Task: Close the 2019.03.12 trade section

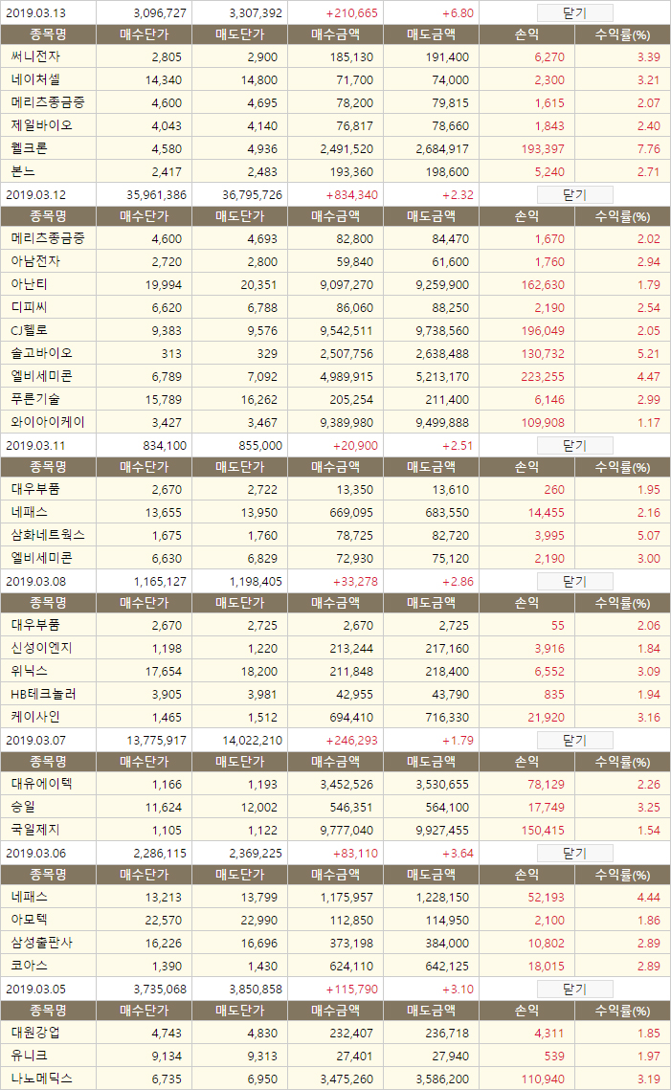Action: point(574,194)
